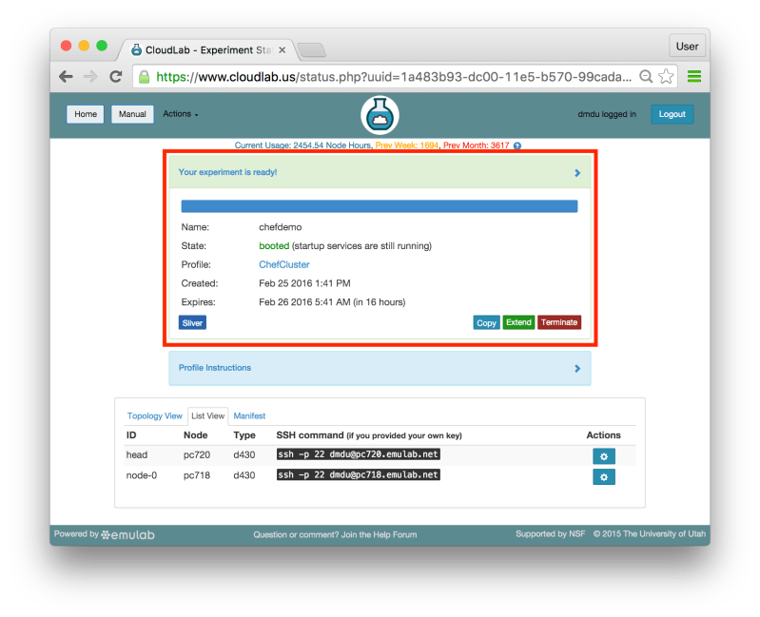Switch to the Manifest tab

pos(249,416)
